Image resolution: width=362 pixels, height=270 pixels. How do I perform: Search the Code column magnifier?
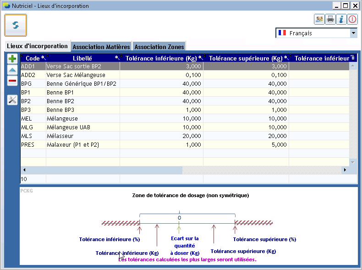(x=44, y=58)
